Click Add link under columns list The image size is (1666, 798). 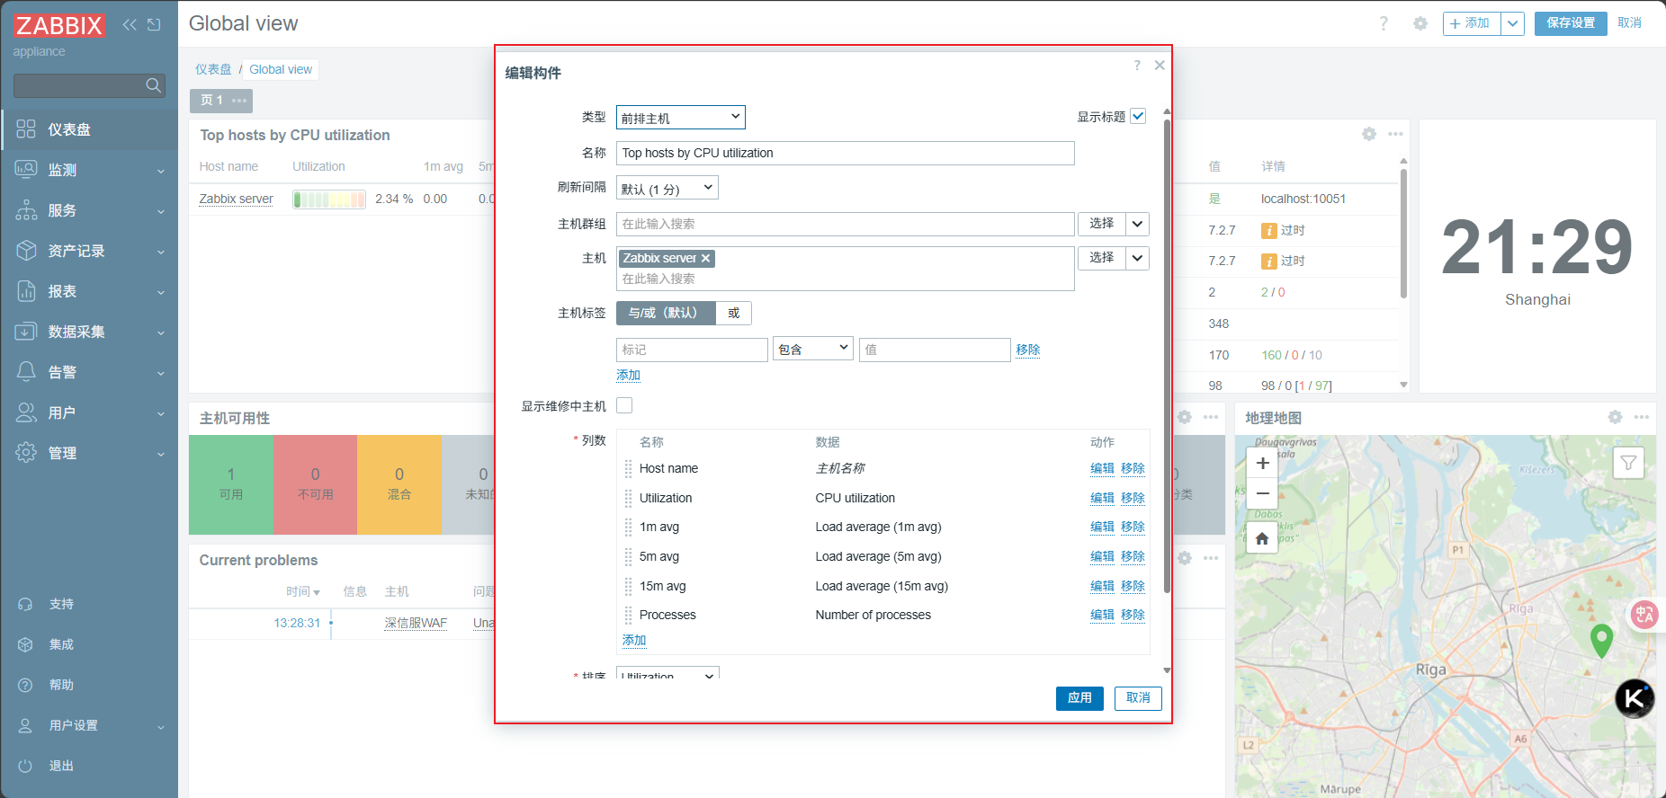pyautogui.click(x=634, y=640)
